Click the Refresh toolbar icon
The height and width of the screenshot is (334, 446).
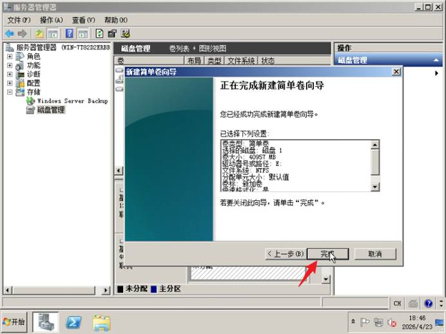pos(99,34)
